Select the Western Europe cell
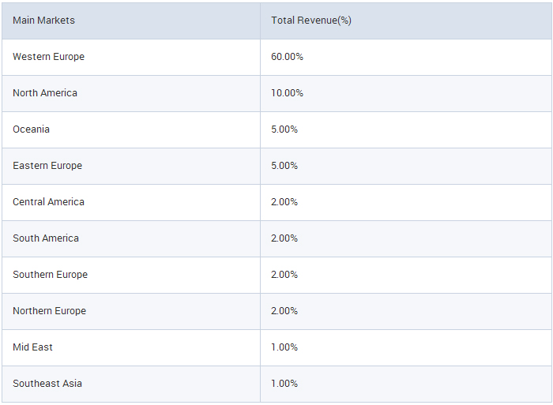 coord(48,57)
